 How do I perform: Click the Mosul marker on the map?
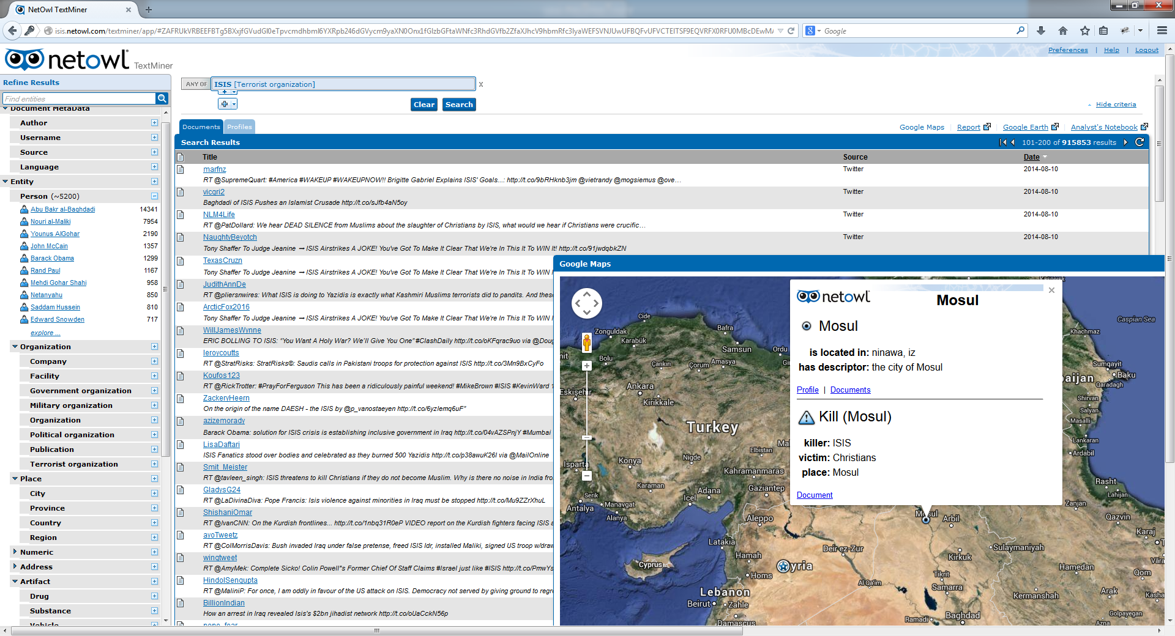point(926,520)
